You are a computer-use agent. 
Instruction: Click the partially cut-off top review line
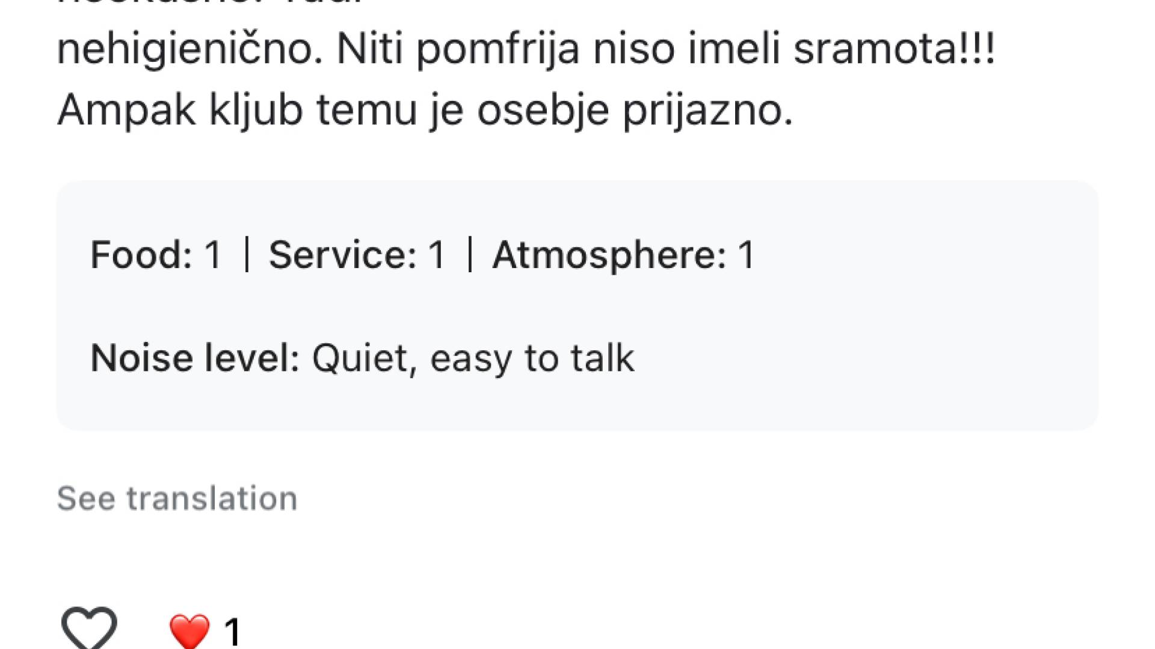tap(211, 5)
